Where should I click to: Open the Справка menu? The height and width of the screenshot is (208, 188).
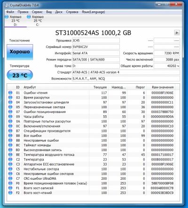click(72, 12)
